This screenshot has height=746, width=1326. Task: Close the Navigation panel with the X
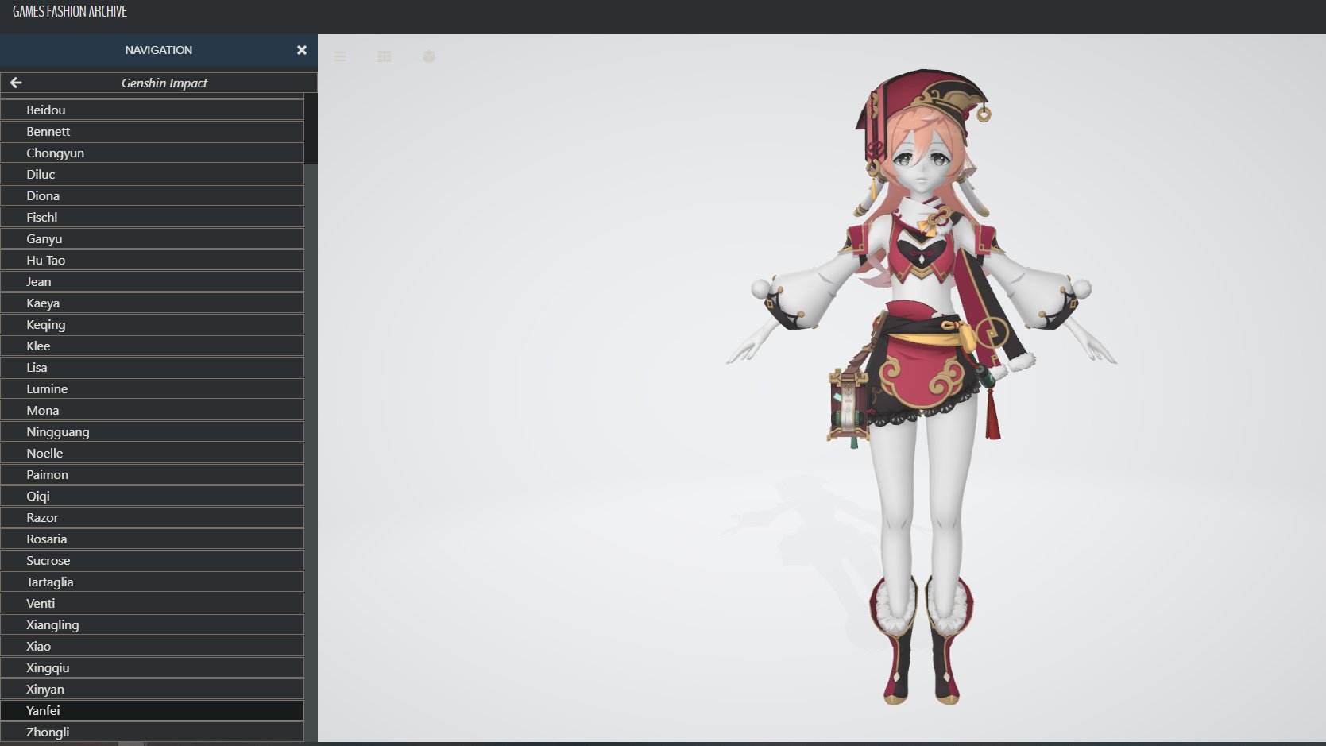[302, 50]
